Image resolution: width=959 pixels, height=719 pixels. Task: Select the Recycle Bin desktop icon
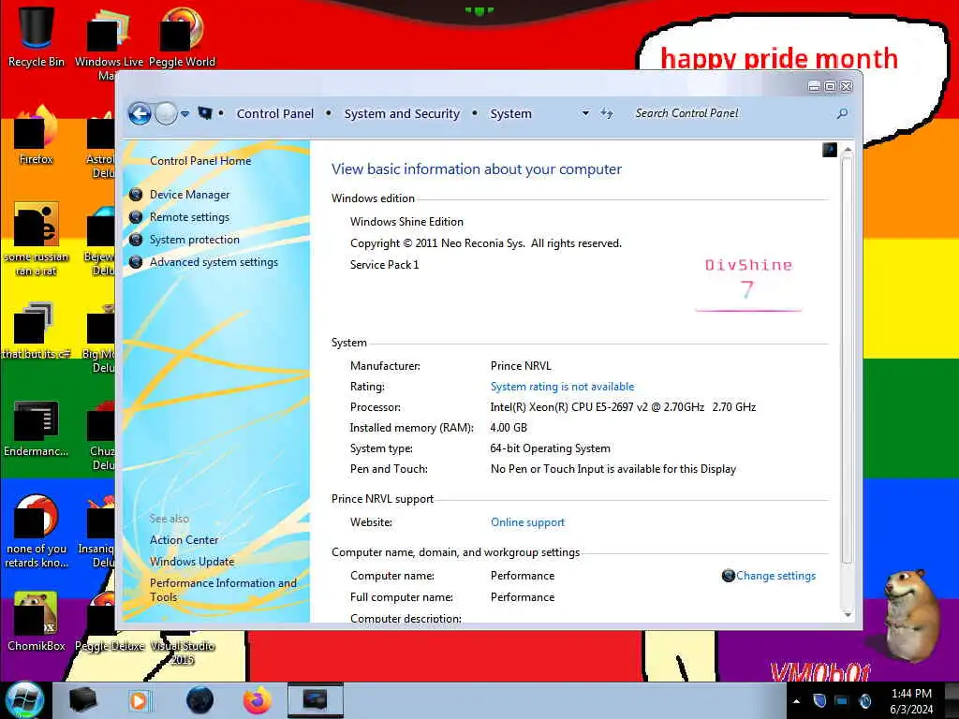point(37,37)
